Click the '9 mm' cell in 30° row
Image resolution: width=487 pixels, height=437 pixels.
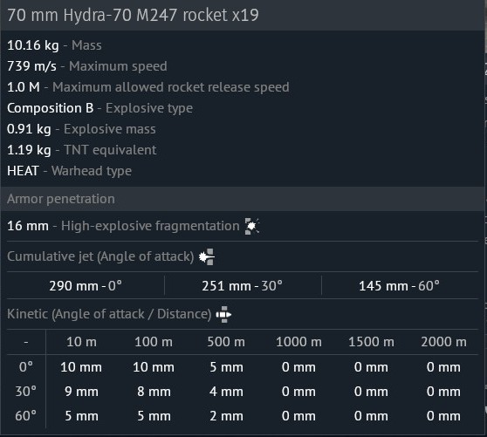81,392
